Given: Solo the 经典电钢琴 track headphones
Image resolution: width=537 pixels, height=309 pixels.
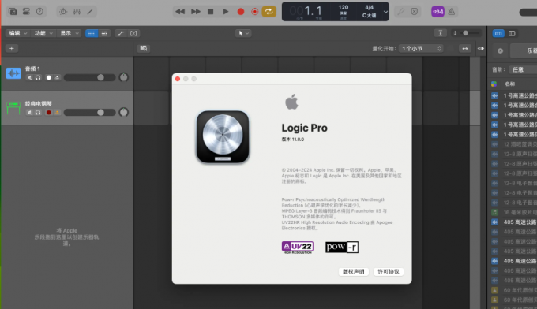Looking at the screenshot, I should coord(38,113).
